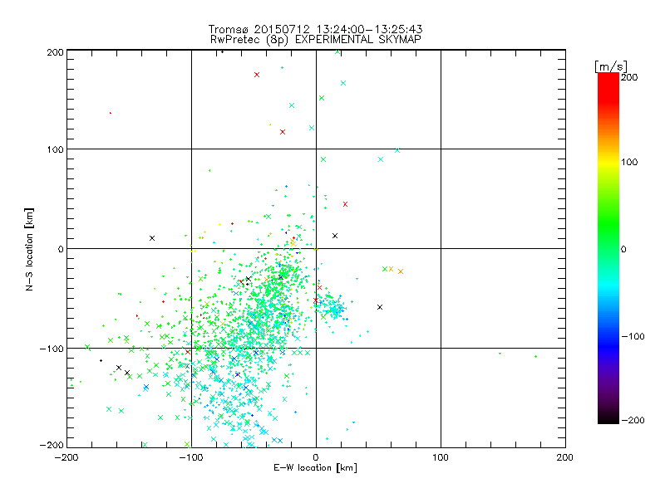Image resolution: width=665 pixels, height=498 pixels.
Task: Click the small red dot in the upper-left quadrant
Action: point(111,113)
